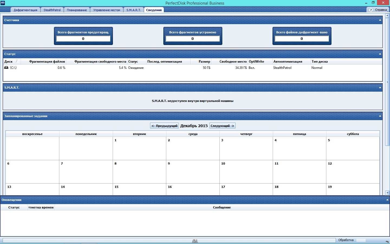Screen dimensions: 390x244
Task: Select December 6 calendar cell
Action: (32, 172)
